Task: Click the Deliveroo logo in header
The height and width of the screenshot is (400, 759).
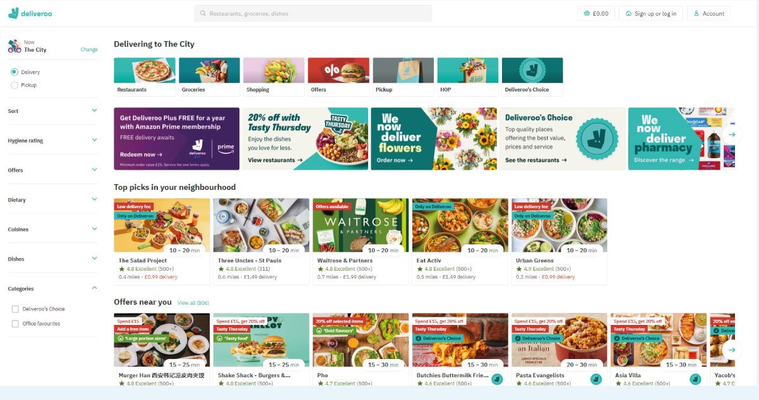Action: coord(30,13)
